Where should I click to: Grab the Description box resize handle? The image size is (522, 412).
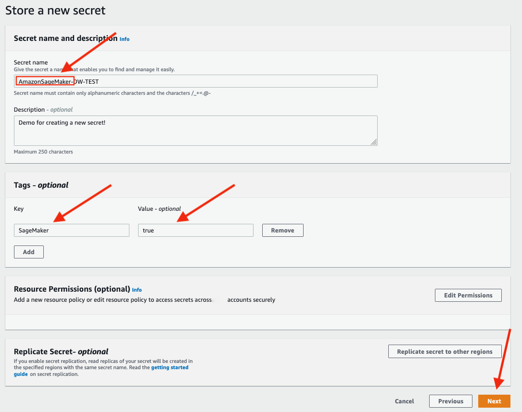pos(374,142)
